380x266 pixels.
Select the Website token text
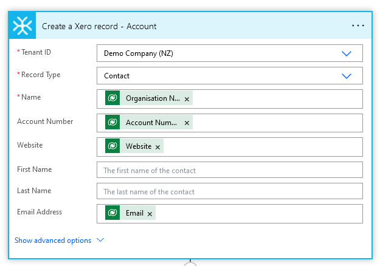point(139,146)
